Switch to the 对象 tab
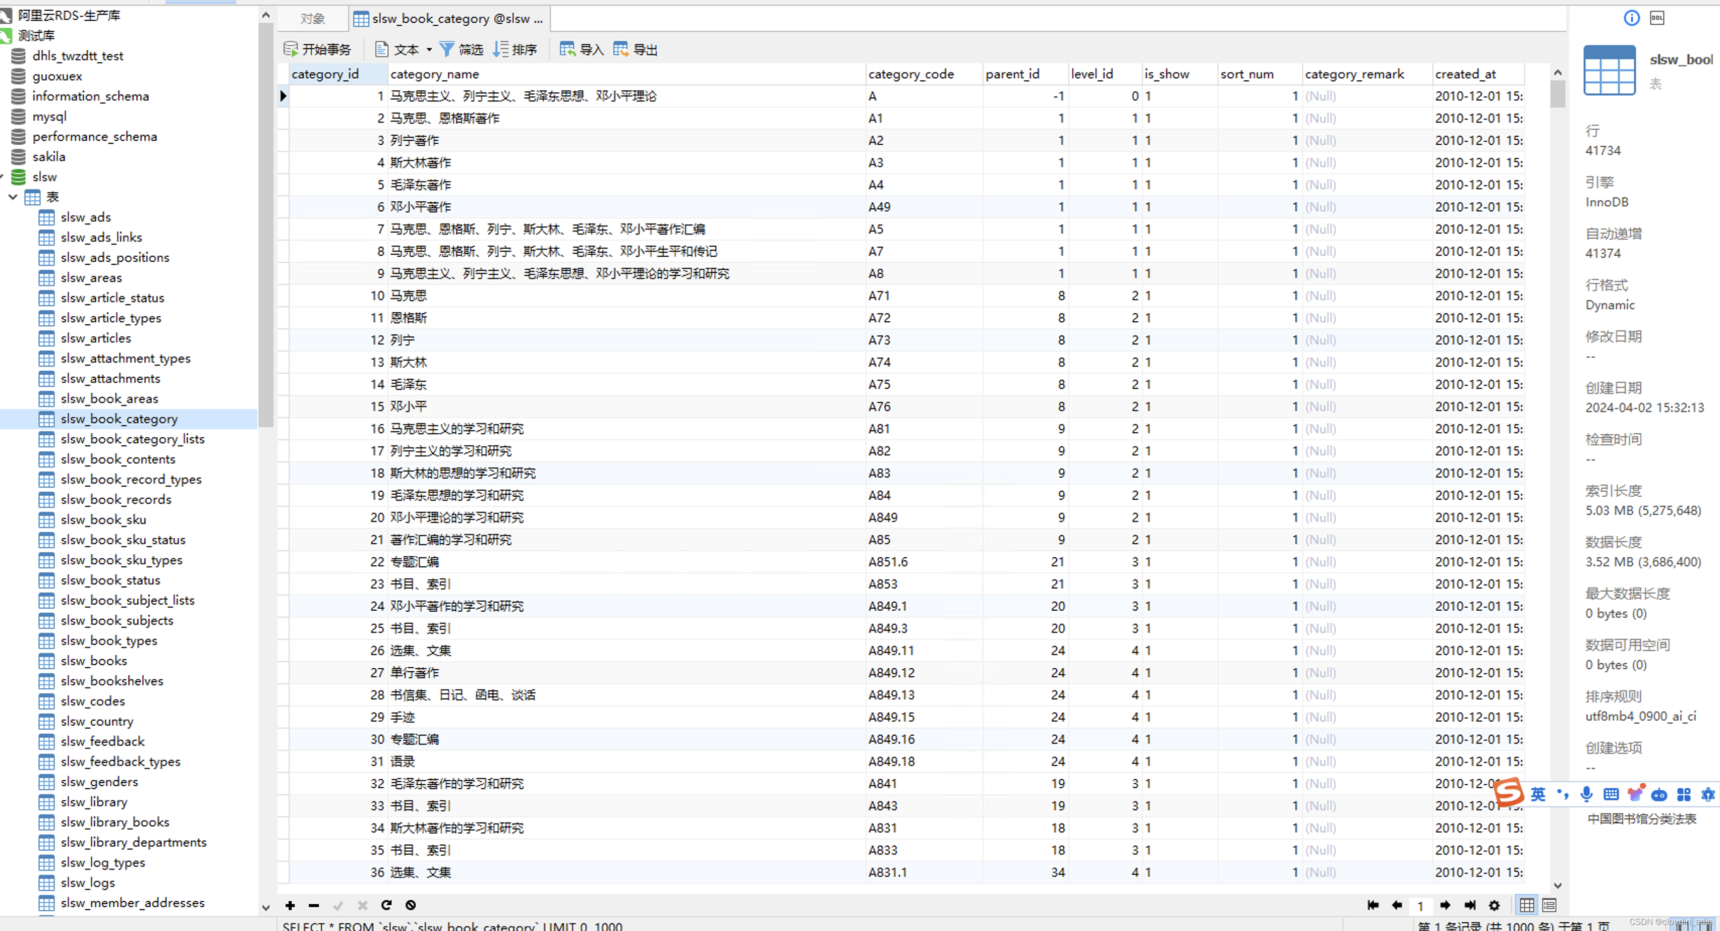 313,19
